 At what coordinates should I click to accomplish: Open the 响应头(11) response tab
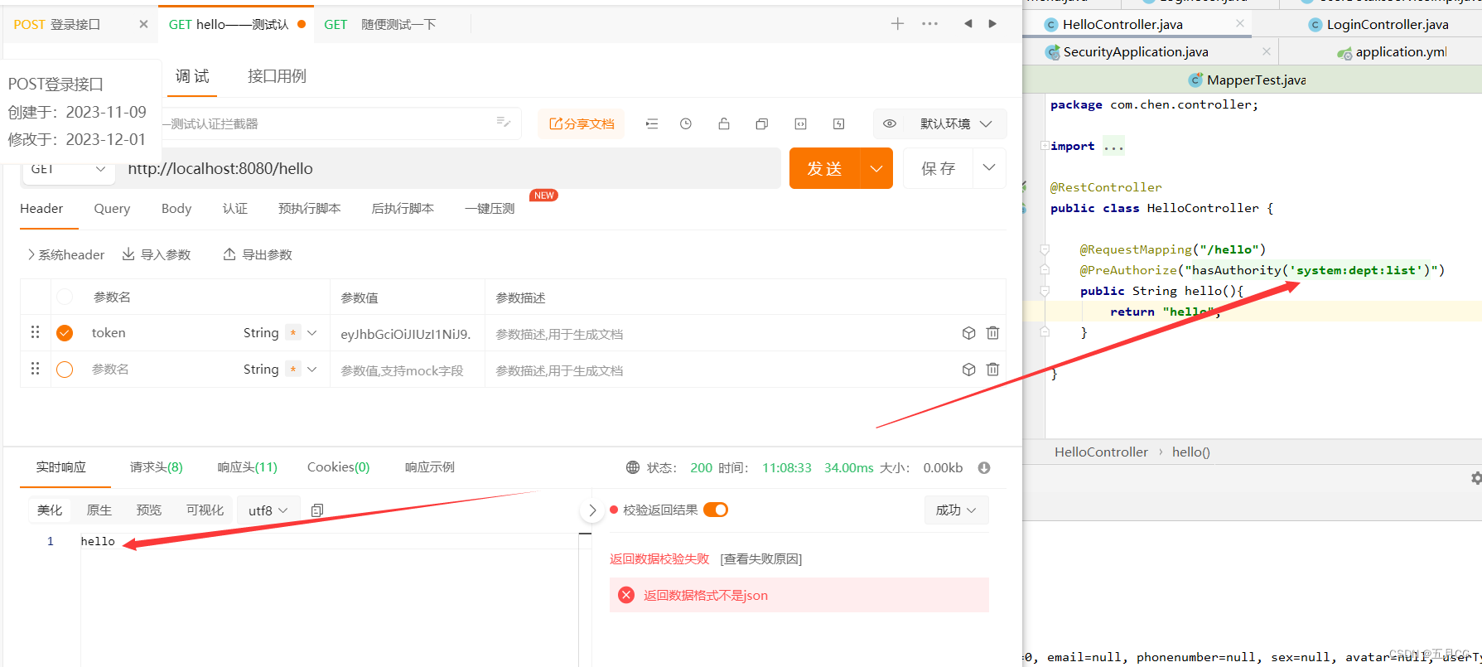coord(248,467)
